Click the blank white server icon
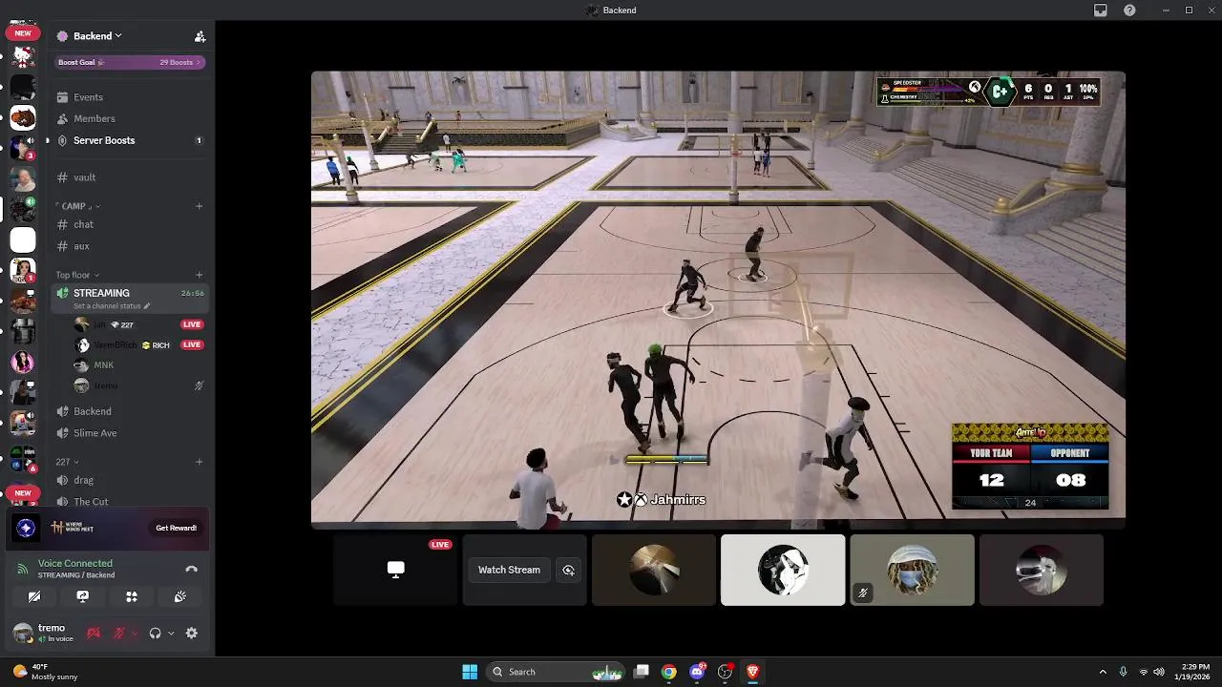This screenshot has height=687, width=1222. coord(23,239)
